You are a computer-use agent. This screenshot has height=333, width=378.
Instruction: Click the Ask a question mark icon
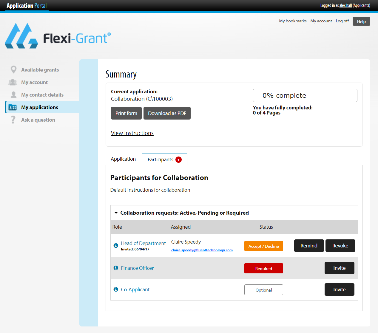(x=14, y=120)
